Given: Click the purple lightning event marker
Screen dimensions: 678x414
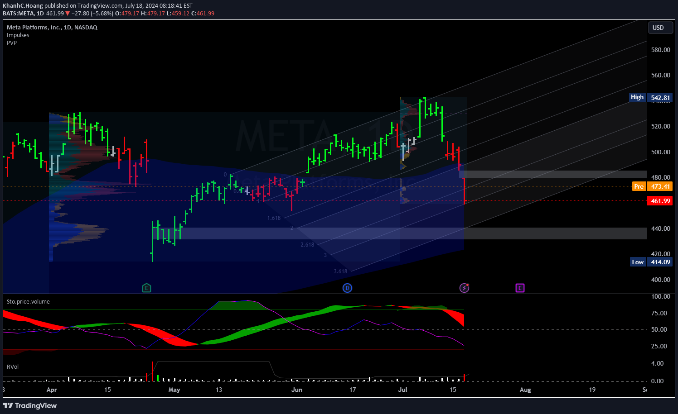Looking at the screenshot, I should (x=464, y=288).
